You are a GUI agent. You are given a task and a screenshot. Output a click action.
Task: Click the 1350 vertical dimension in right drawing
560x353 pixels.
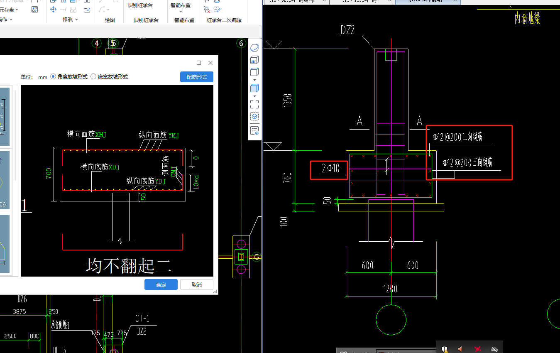(288, 100)
